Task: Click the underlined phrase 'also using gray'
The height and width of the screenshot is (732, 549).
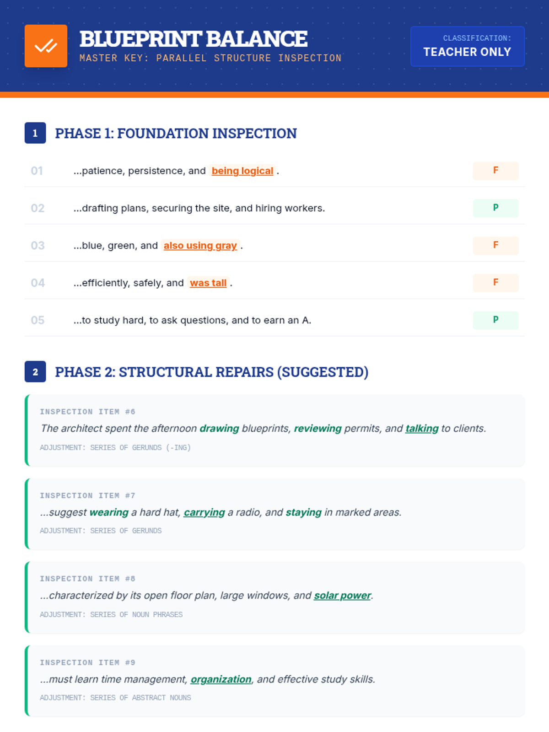Action: (x=200, y=246)
